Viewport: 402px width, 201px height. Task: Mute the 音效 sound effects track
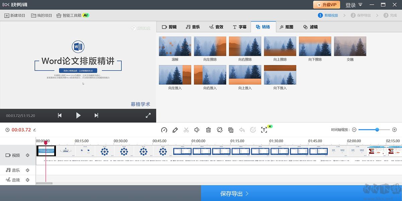point(27,180)
